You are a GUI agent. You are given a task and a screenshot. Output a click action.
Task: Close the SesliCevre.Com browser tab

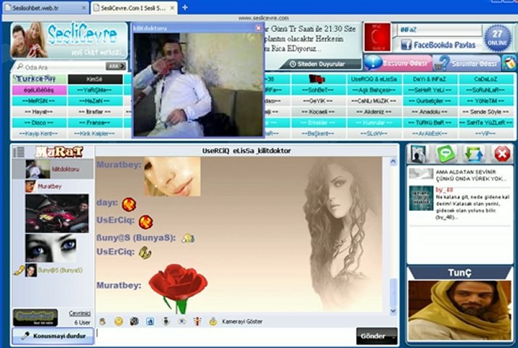click(172, 7)
